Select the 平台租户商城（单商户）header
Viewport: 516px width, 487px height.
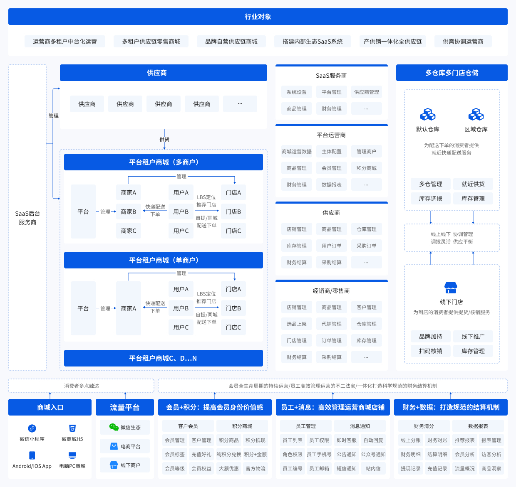pos(164,260)
